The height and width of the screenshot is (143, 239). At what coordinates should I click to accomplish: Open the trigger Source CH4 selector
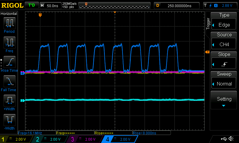click(x=223, y=44)
